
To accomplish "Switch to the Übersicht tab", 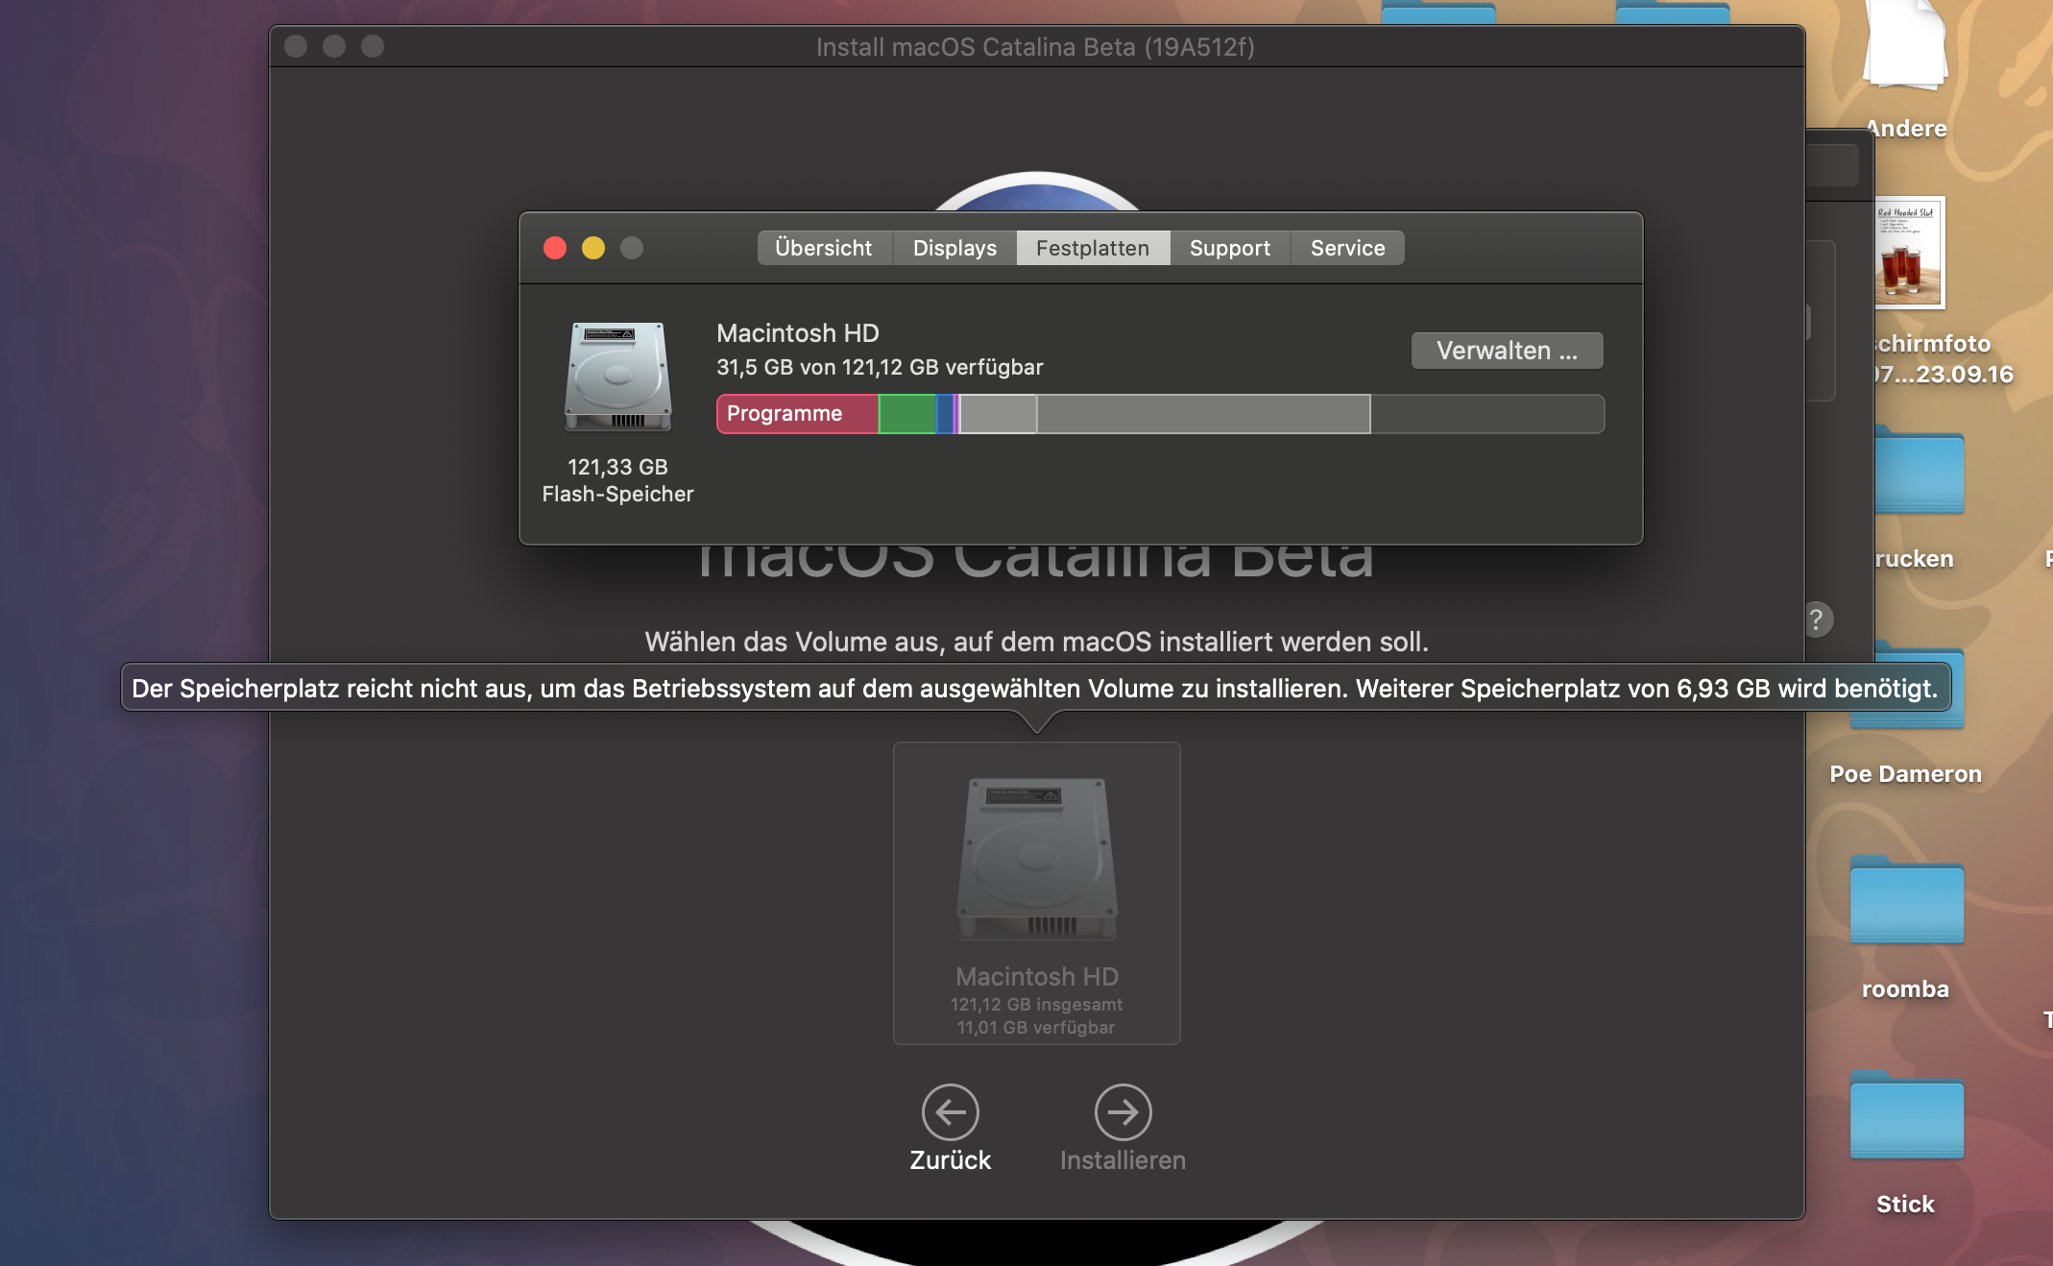I will point(823,248).
